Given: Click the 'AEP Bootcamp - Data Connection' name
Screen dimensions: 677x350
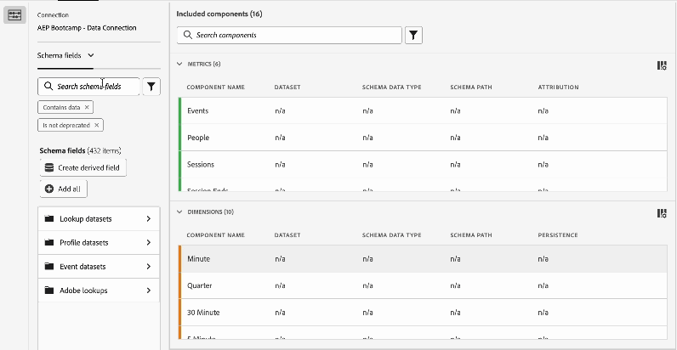Looking at the screenshot, I should pos(87,28).
